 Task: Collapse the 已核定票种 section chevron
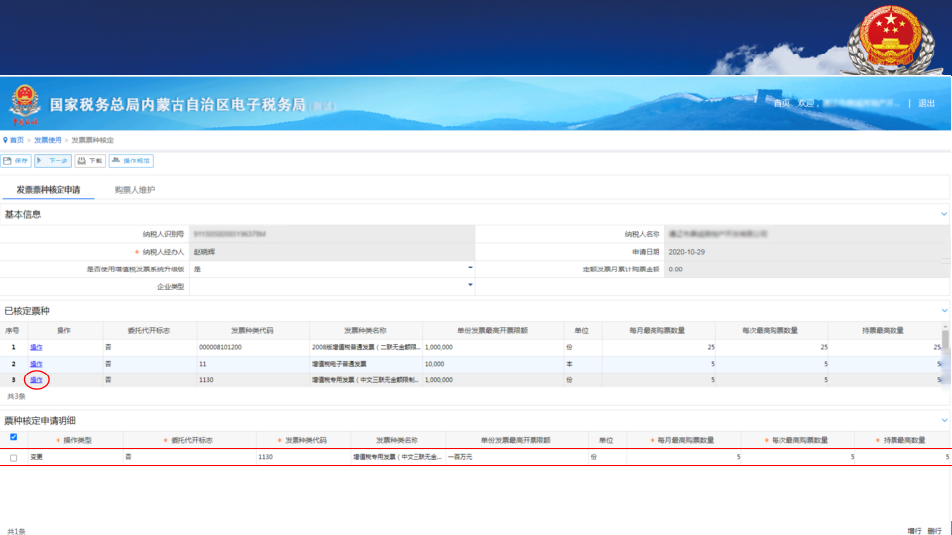point(944,310)
